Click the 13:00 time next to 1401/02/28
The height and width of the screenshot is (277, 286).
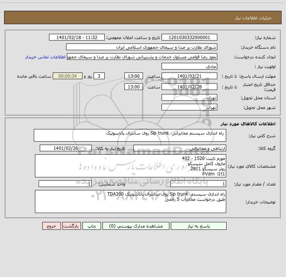tap(133, 87)
